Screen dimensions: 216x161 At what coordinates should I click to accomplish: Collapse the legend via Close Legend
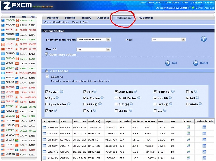click(59, 71)
